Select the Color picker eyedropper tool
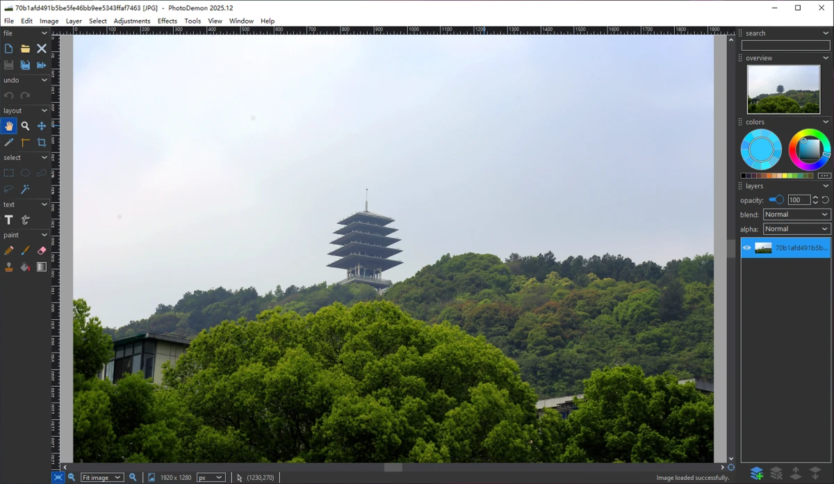 (x=8, y=143)
